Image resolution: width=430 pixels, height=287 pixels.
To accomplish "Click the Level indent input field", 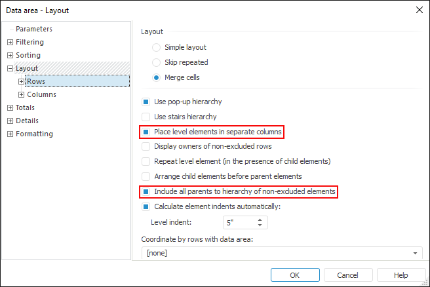I will point(239,223).
